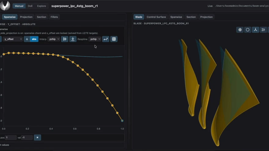
Task: Open the right panel Spanwise tab
Action: click(x=176, y=17)
